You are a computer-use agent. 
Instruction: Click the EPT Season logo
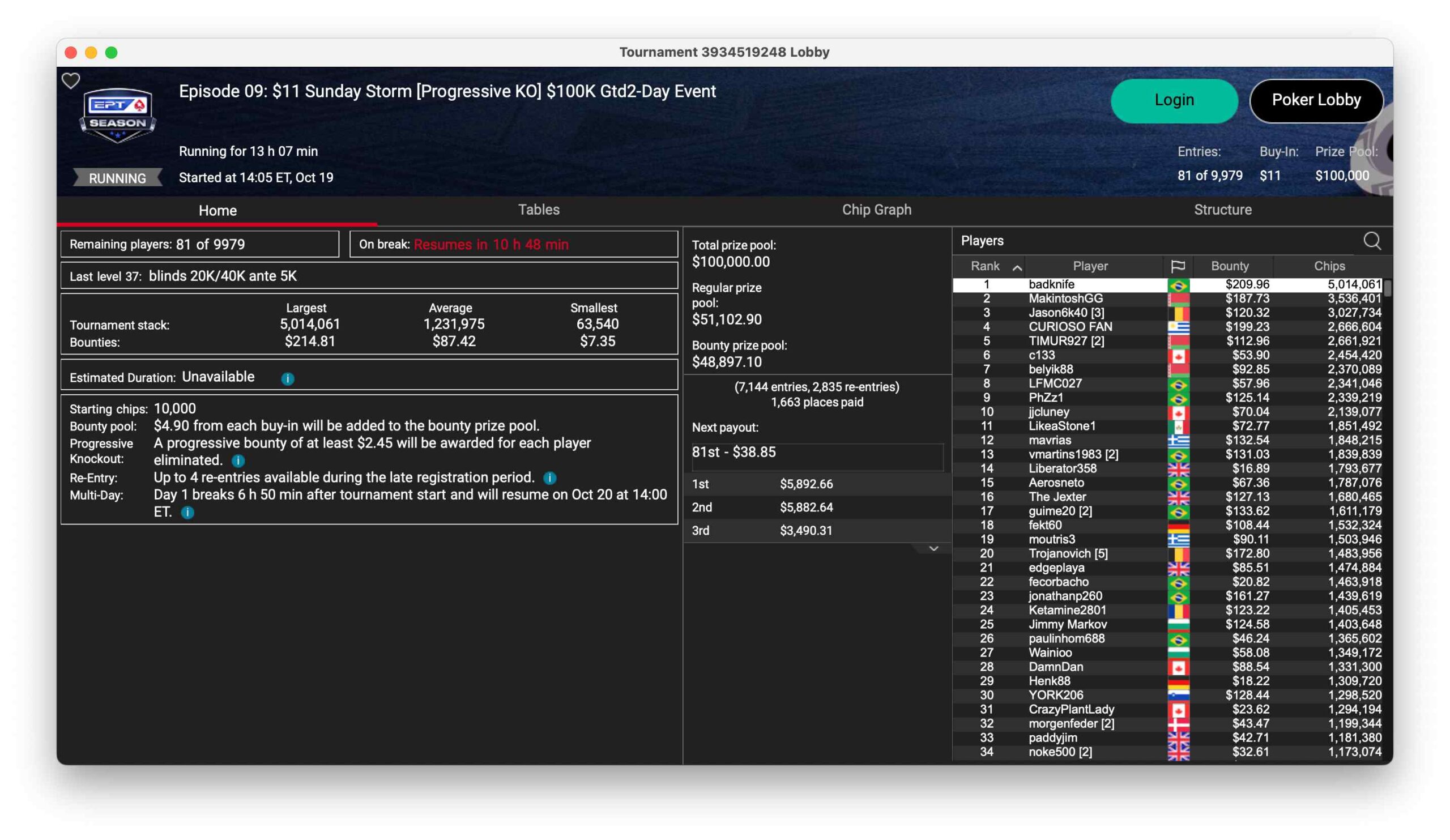point(117,115)
